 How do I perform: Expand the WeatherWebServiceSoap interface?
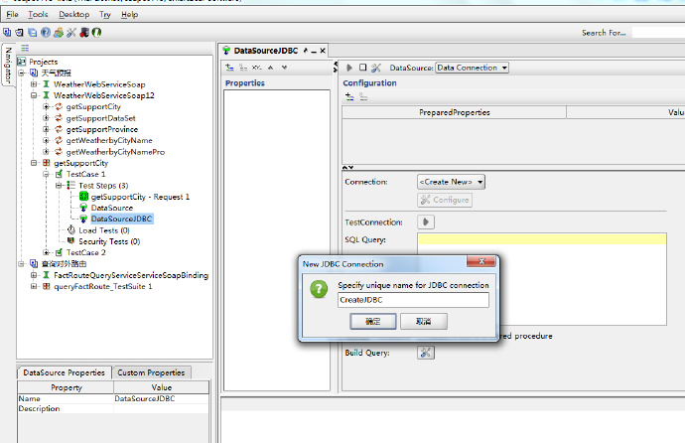pos(34,83)
